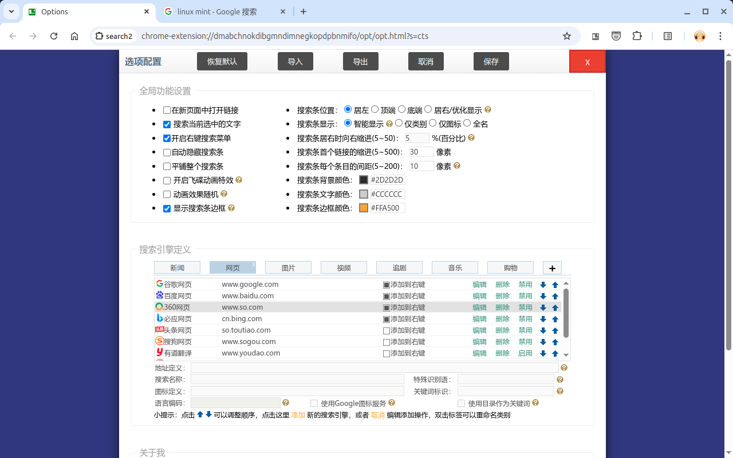Click the 保存 button to save settings
733x458 pixels.
coord(491,61)
